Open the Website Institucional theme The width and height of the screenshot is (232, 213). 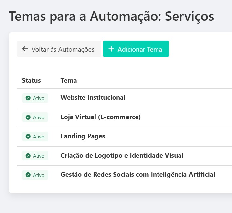pyautogui.click(x=93, y=97)
